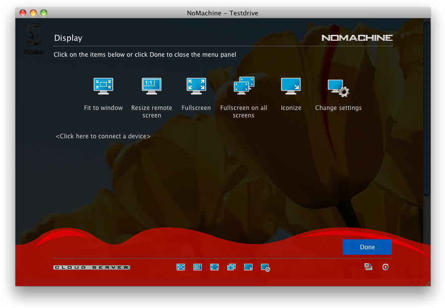Click the vertical scrollbar of the session window
Screen dimensions: 445x308
pos(427,108)
